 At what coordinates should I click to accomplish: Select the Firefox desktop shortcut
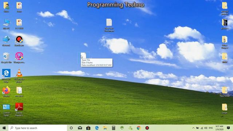(6, 92)
